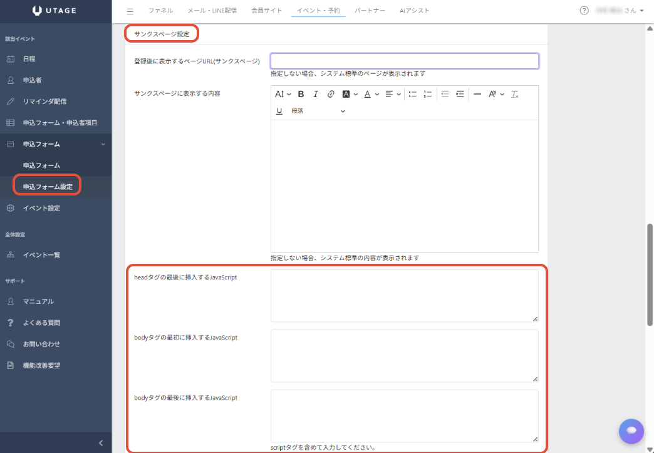This screenshot has height=453, width=654.
Task: Collapse the 申込フォーム sidebar section
Action: (103, 144)
